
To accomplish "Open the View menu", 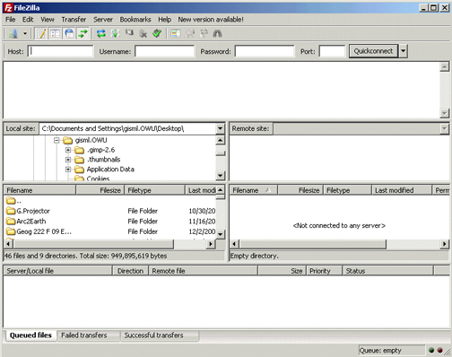I will tap(48, 20).
